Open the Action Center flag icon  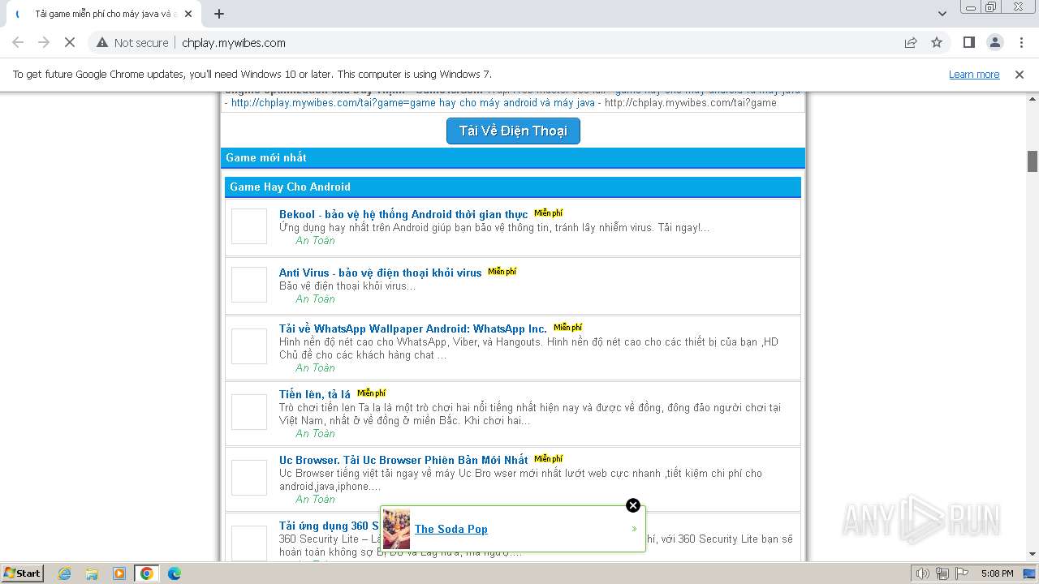pos(962,573)
